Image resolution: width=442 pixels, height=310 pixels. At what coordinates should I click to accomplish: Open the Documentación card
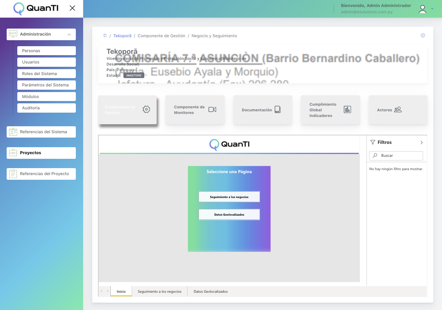[263, 110]
